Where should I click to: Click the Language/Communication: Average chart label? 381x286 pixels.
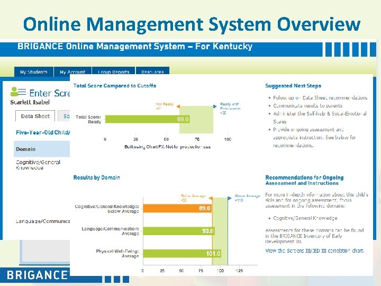(110, 231)
